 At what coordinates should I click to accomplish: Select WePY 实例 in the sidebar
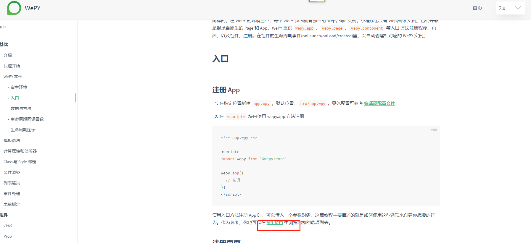(x=13, y=77)
